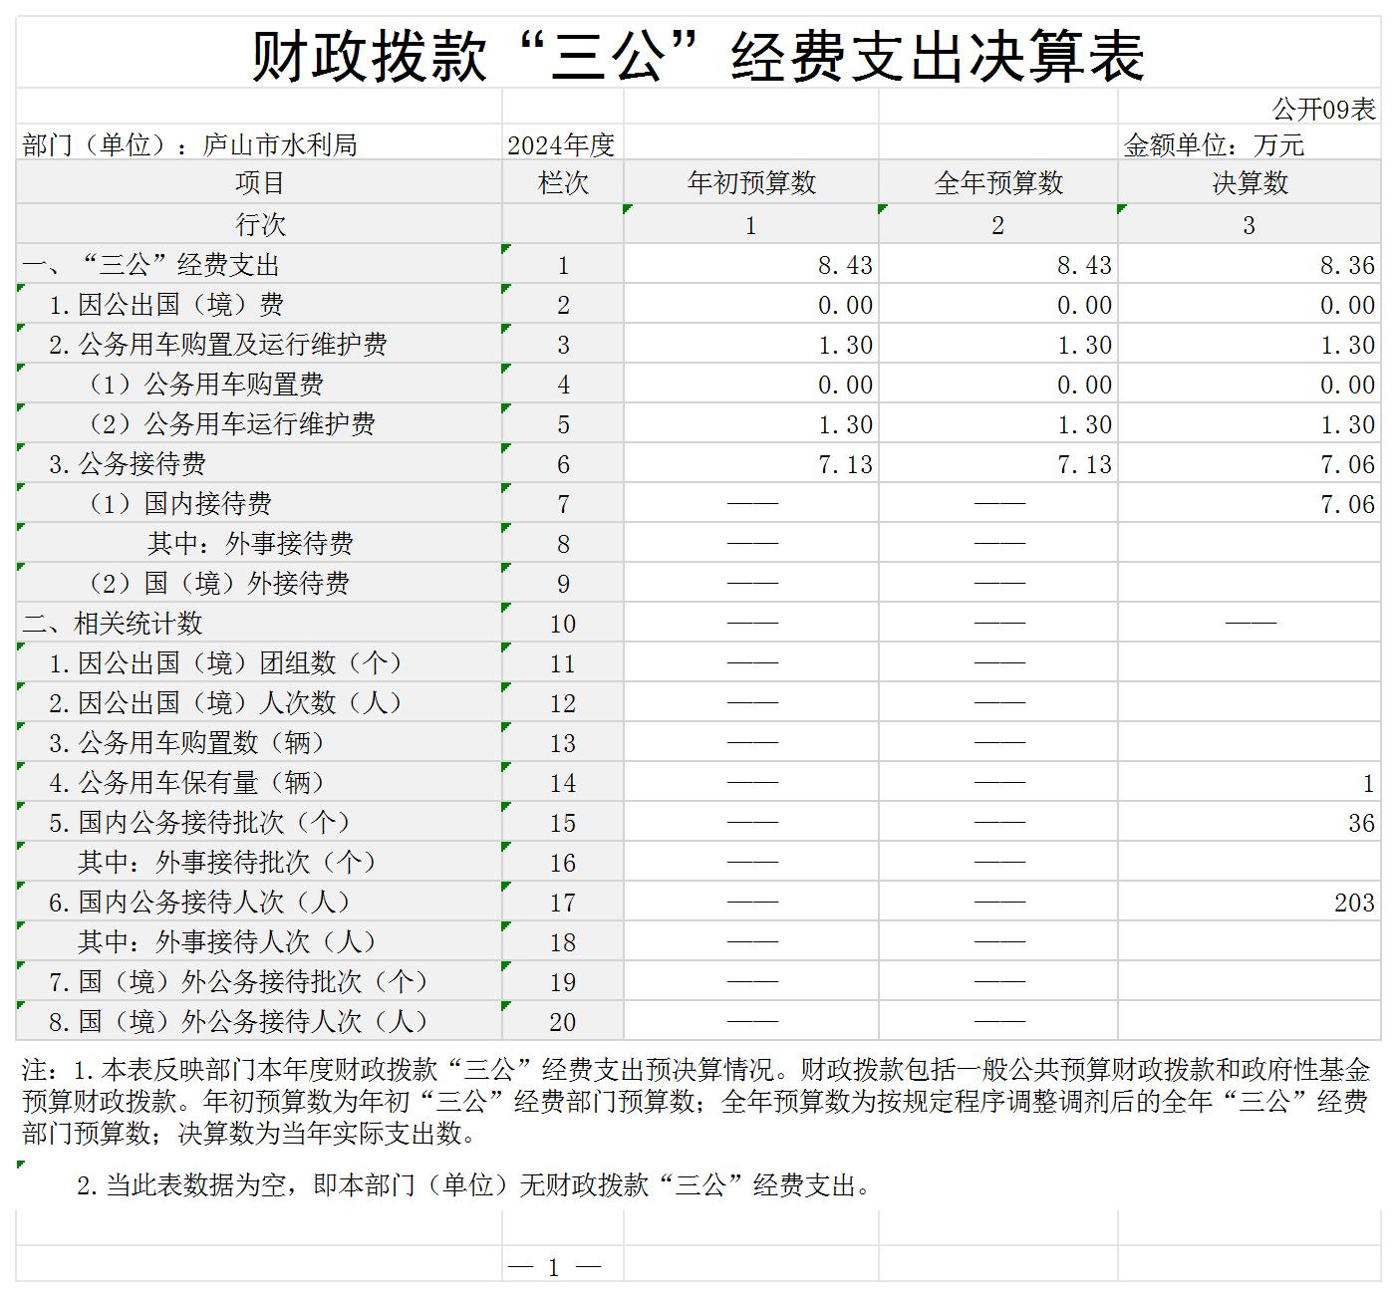This screenshot has height=1297, width=1397.
Task: Select the 国内接待费 决算数 value 7.06
Action: (1346, 504)
